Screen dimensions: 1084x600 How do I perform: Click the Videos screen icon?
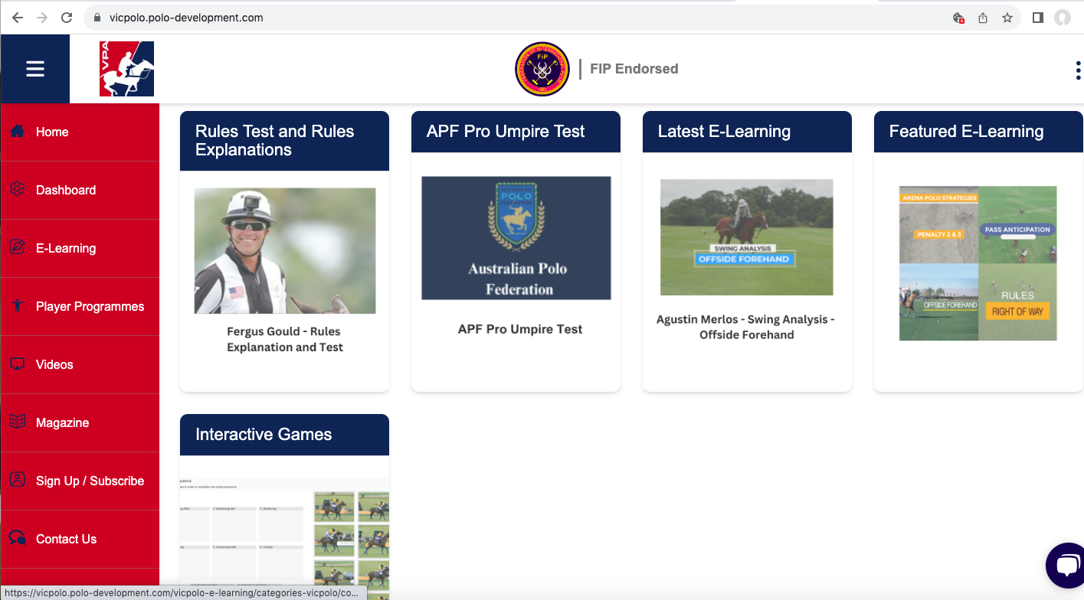point(17,364)
